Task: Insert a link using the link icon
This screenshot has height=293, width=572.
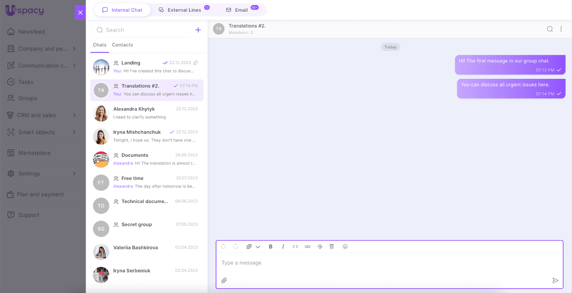Action: tap(307, 247)
